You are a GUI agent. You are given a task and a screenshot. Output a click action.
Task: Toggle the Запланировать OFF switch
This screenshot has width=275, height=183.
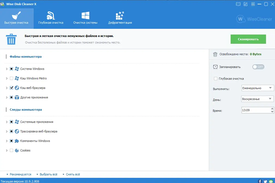(x=258, y=67)
